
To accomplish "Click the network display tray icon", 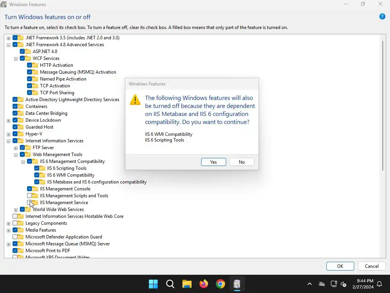I will (334, 284).
